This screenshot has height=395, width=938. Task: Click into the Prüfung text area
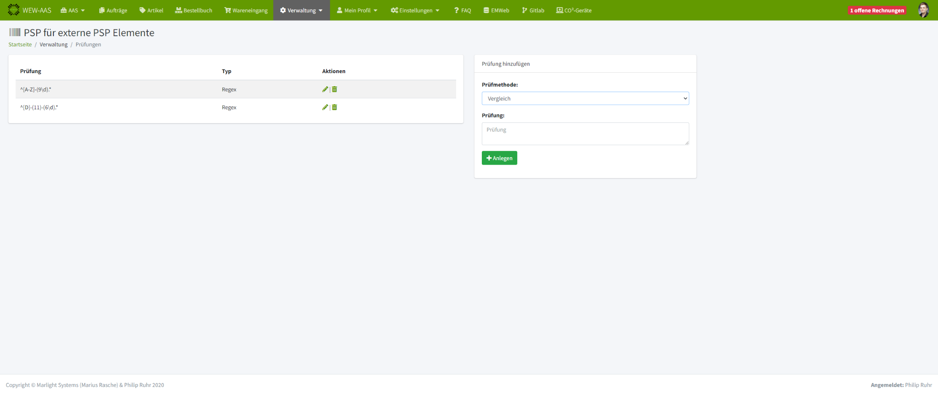[585, 134]
